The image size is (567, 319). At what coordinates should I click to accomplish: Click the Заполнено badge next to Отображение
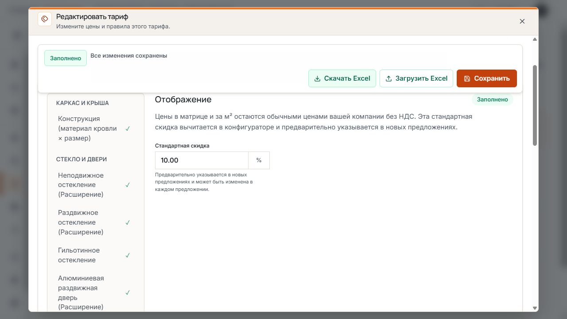(493, 99)
